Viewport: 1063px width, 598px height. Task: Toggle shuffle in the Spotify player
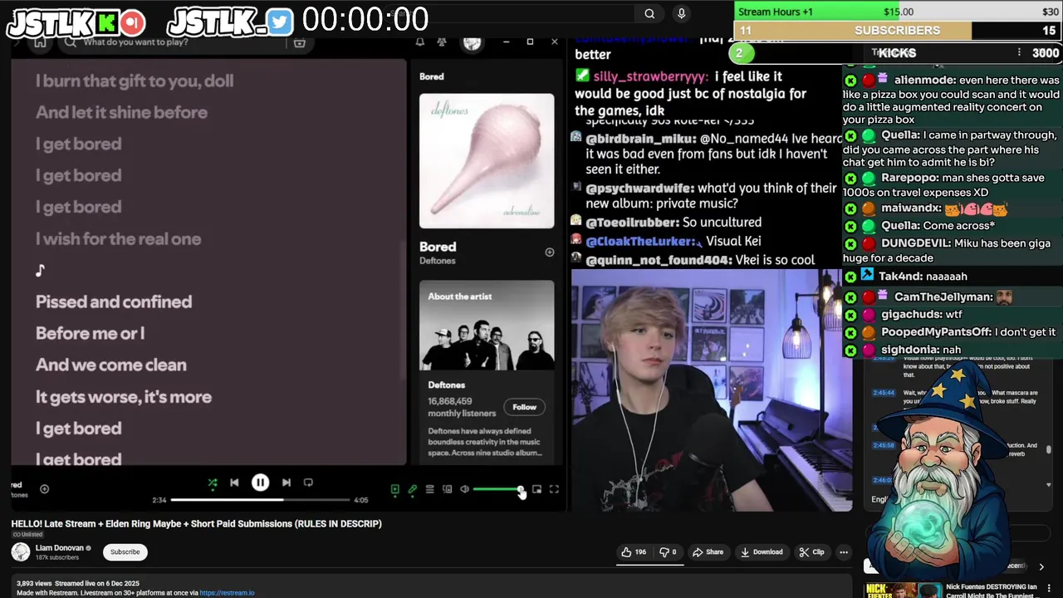click(x=213, y=483)
